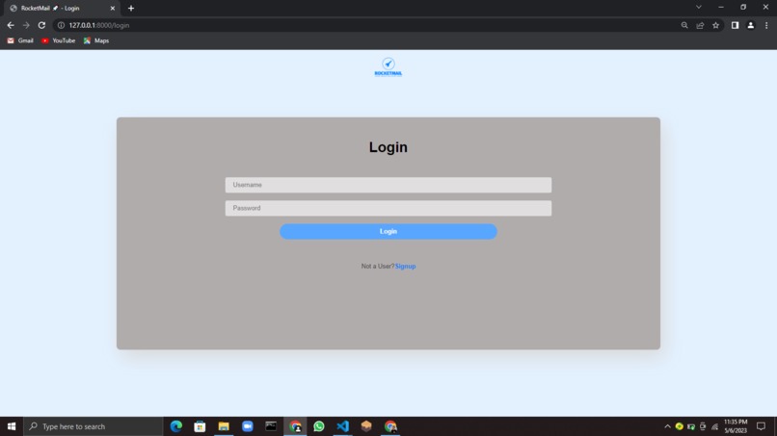The image size is (777, 436).
Task: Open the Signup link
Action: click(405, 267)
